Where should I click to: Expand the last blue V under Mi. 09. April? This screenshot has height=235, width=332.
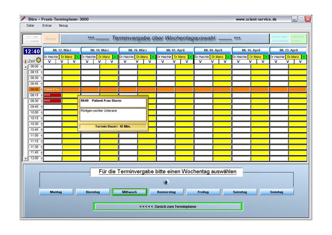click(225, 61)
